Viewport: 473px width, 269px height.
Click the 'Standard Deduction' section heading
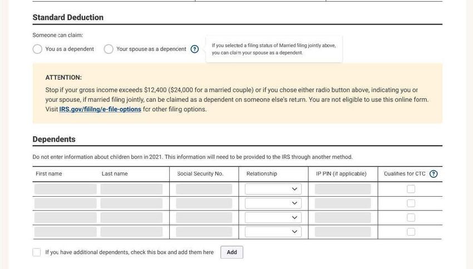[x=68, y=17]
